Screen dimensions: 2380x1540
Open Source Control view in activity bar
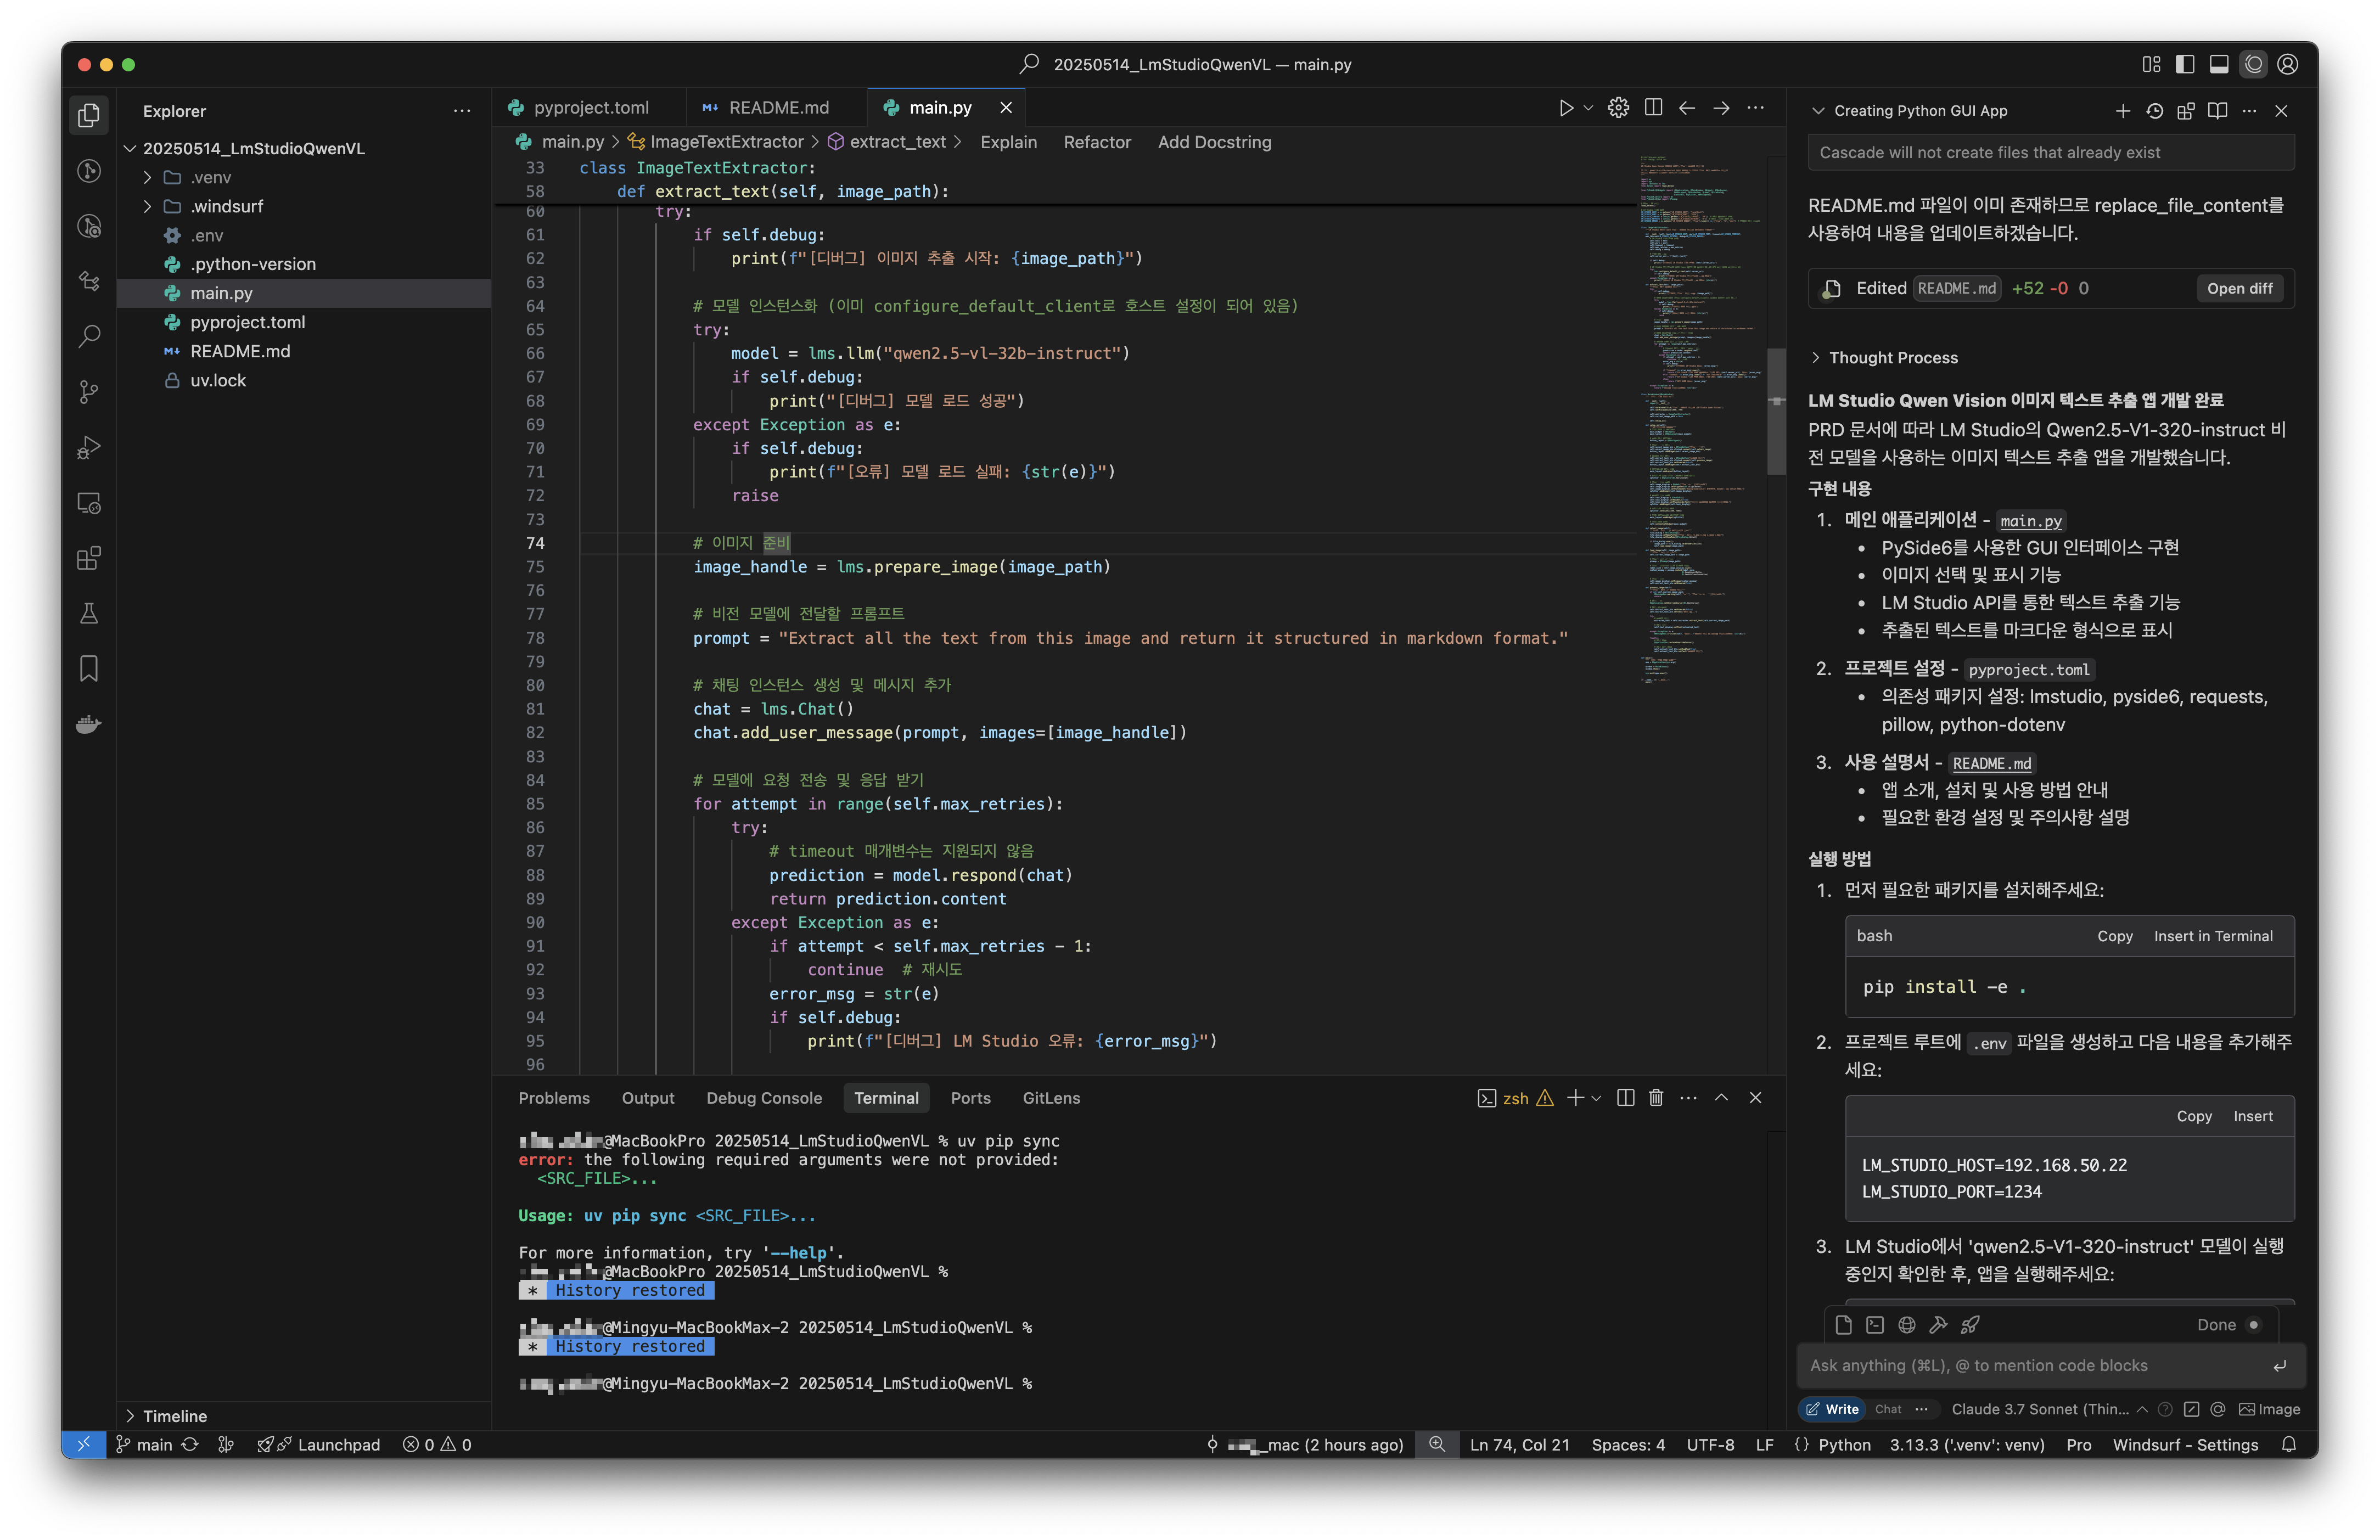tap(89, 392)
